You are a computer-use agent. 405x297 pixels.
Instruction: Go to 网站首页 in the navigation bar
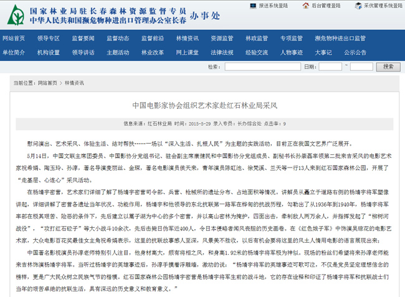(14, 39)
